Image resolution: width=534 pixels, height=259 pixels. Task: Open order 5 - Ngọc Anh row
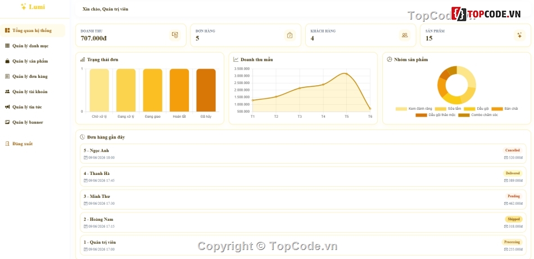coord(303,154)
